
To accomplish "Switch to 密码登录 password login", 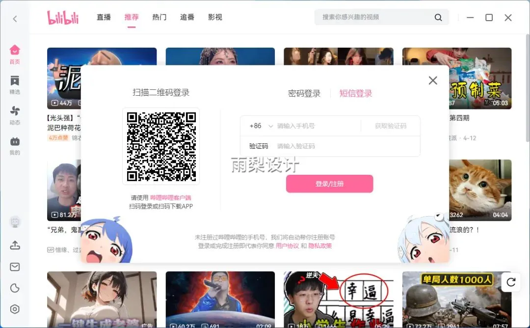I will pyautogui.click(x=304, y=94).
